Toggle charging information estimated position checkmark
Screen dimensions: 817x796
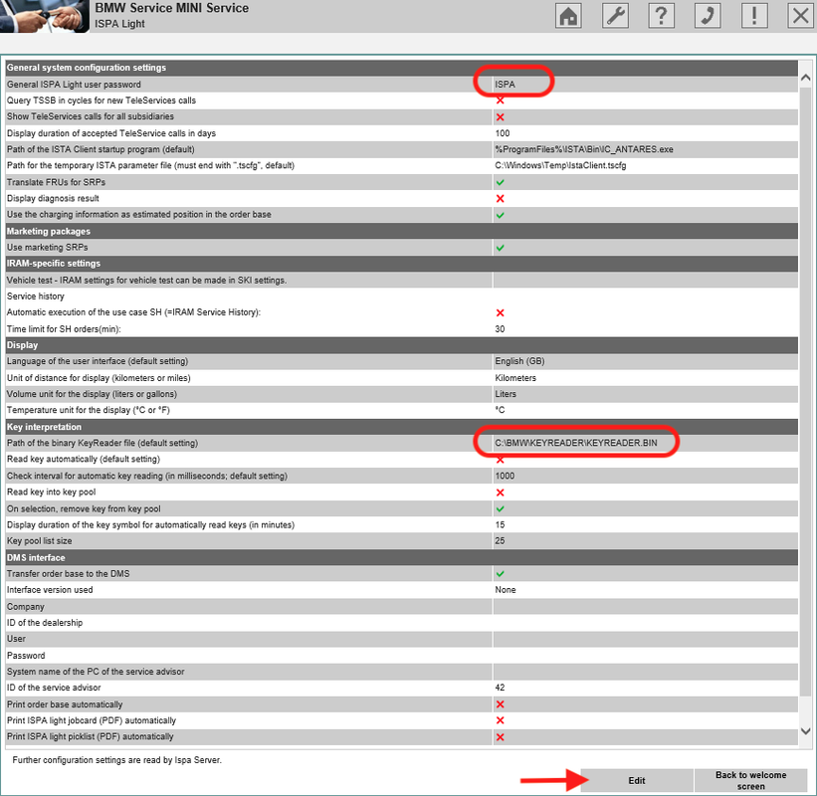pos(500,215)
